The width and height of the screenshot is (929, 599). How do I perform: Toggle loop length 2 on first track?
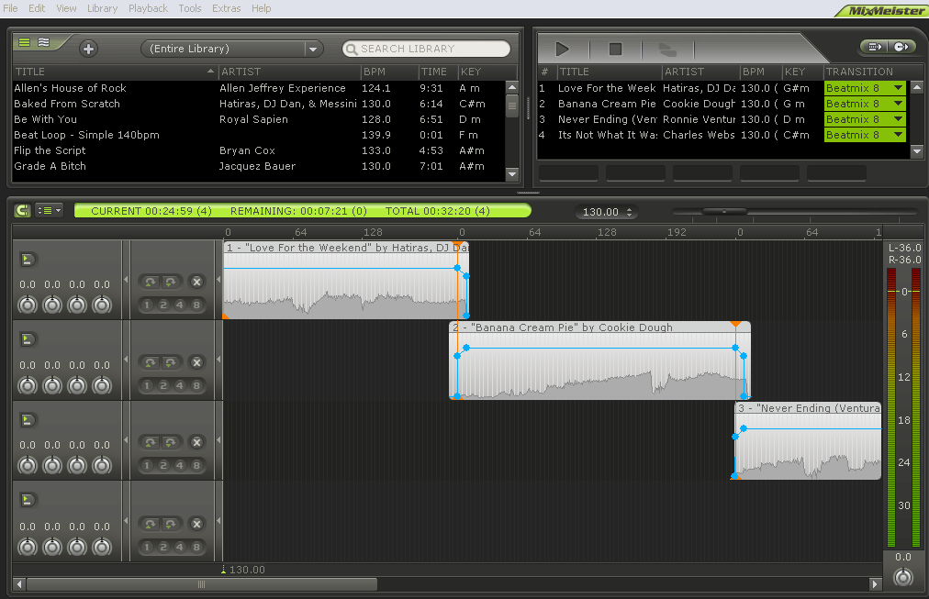(x=163, y=305)
